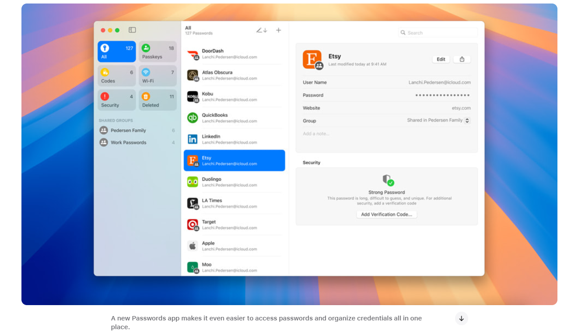Click the Work Passwords group icon
Screen dimensions: 585x334
pos(104,142)
